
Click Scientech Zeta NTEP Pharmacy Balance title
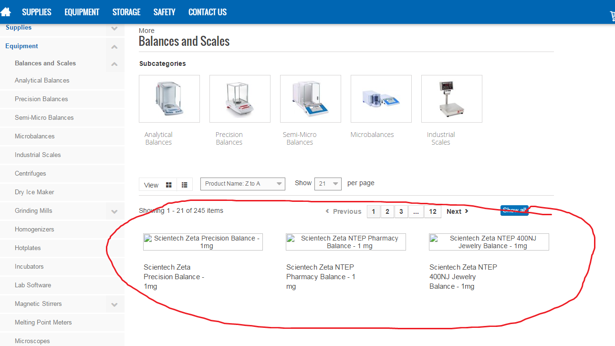pos(321,277)
